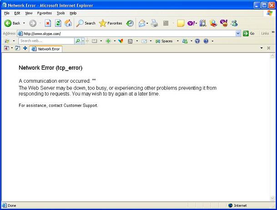Click the Live toolbar mail icon
The width and height of the screenshot is (277, 210).
tap(144, 41)
